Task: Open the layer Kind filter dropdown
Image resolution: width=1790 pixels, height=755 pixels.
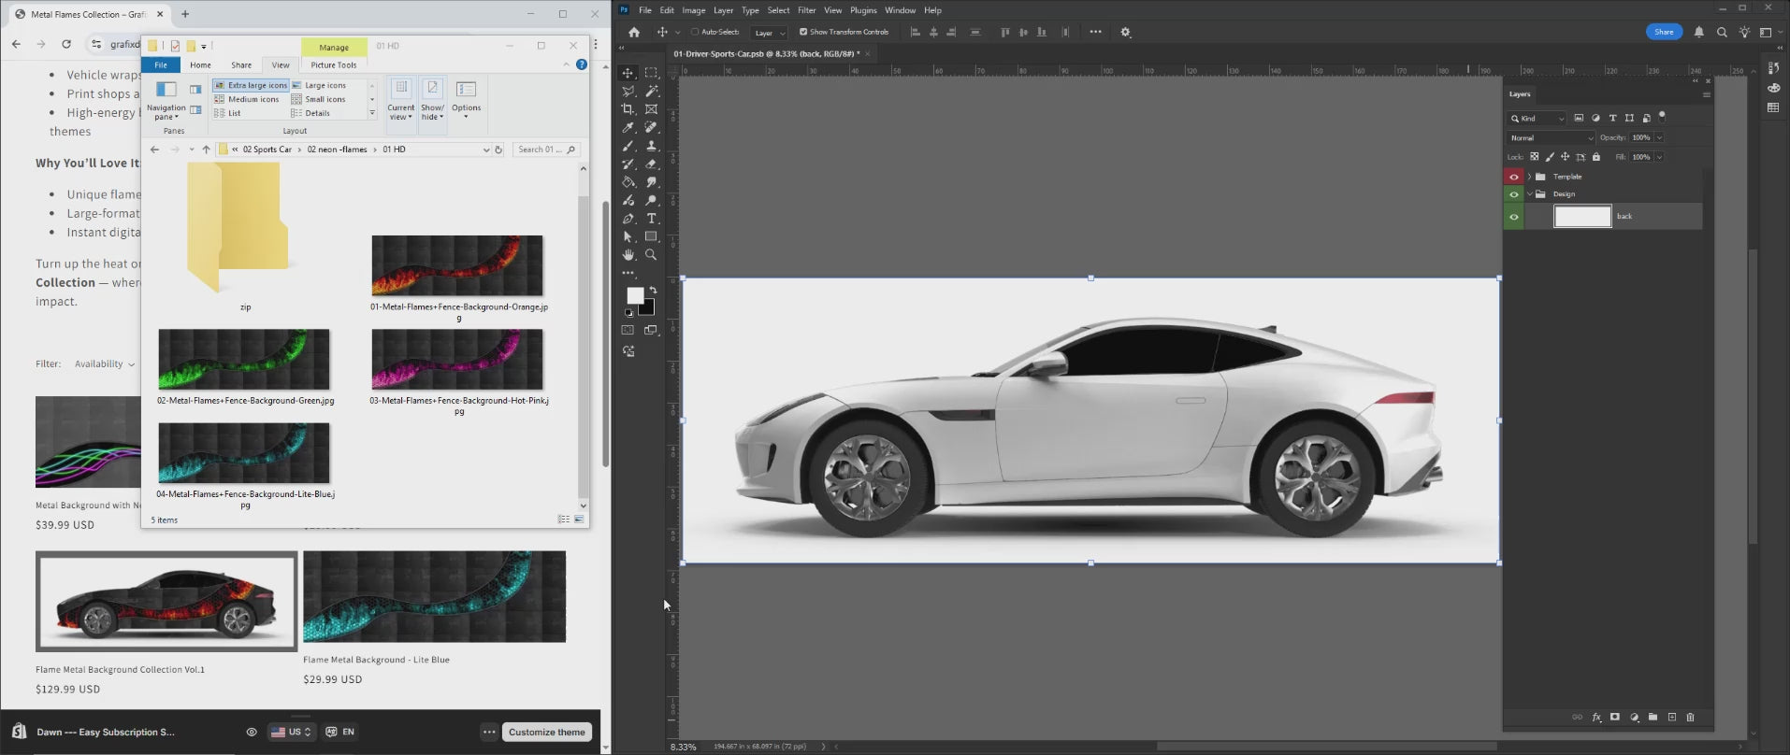Action: [1537, 119]
